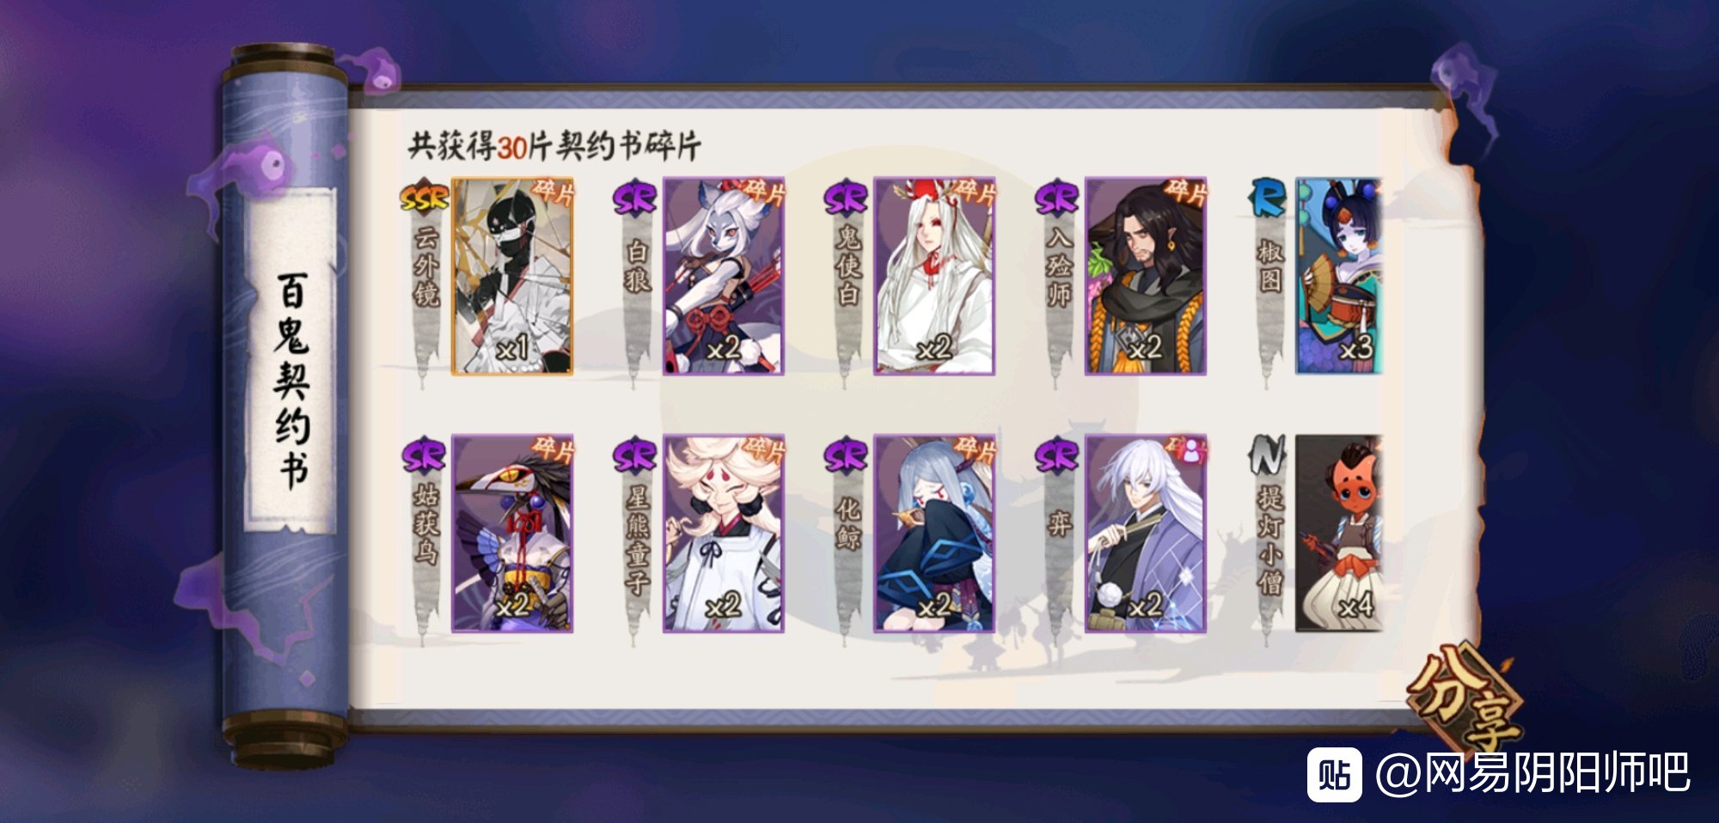The image size is (1719, 823).
Task: Open the 弈 SR shard card
Action: click(1146, 533)
